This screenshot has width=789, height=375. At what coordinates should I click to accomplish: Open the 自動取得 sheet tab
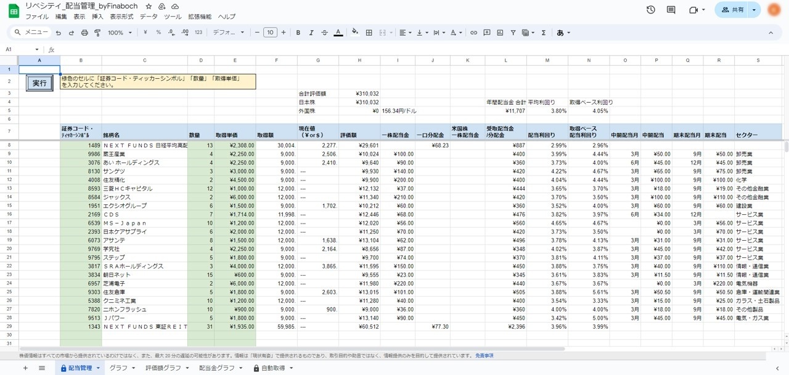272,368
